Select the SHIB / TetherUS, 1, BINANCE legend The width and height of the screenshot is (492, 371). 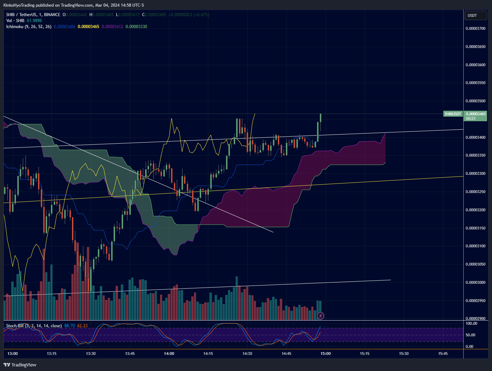33,15
